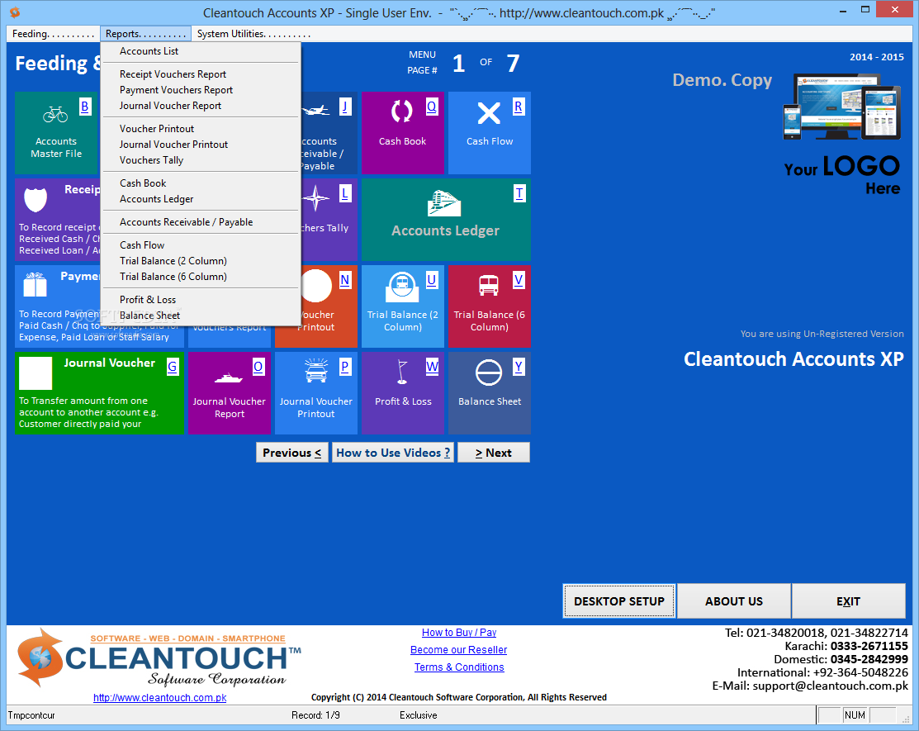Open the Accounts Receivable / Payable airplane tile

point(329,132)
